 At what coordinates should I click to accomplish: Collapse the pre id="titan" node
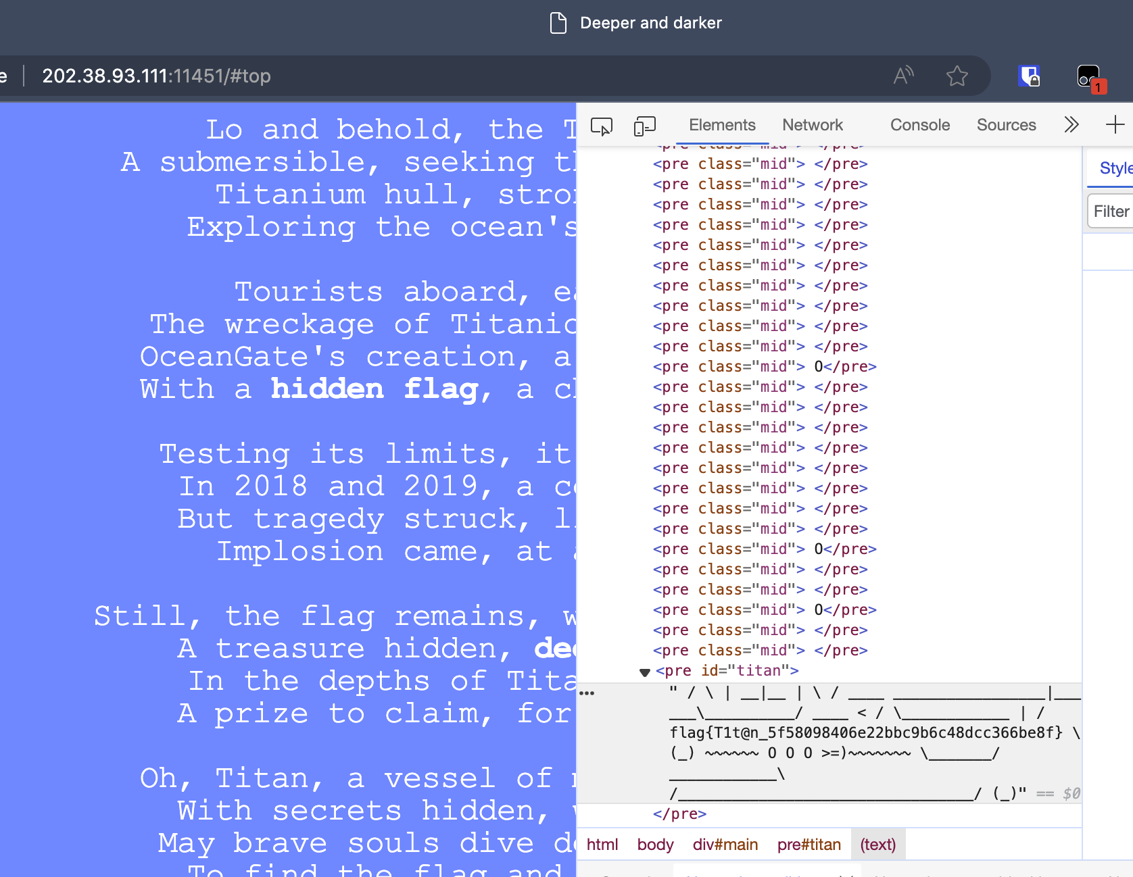point(645,672)
